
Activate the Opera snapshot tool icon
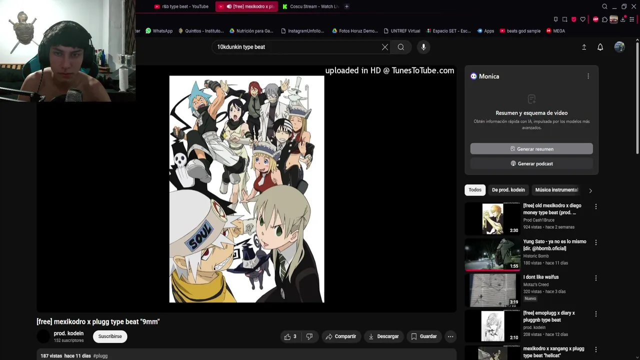coord(564,19)
